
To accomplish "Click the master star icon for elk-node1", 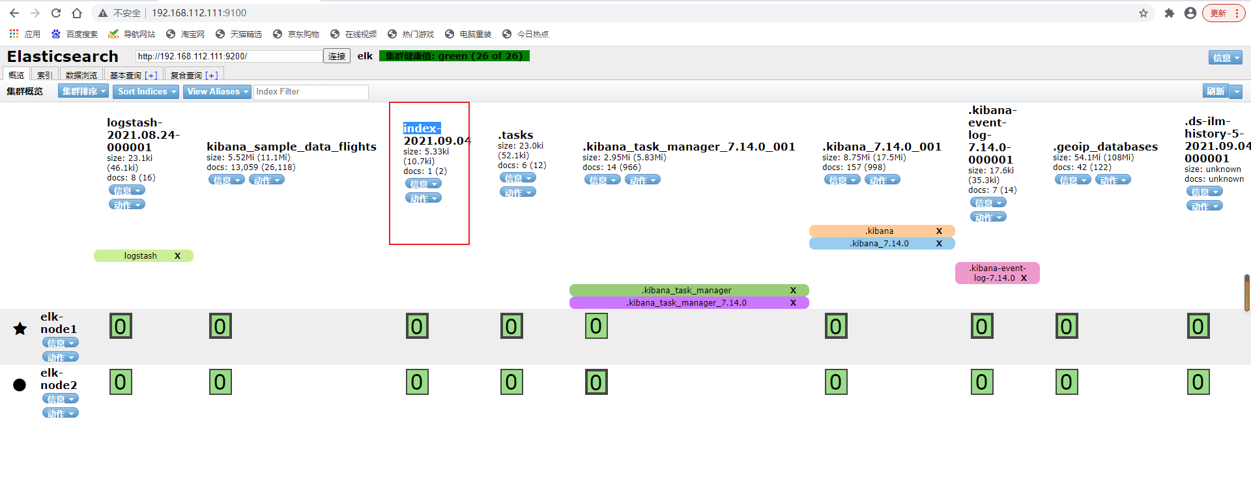I will pyautogui.click(x=20, y=328).
